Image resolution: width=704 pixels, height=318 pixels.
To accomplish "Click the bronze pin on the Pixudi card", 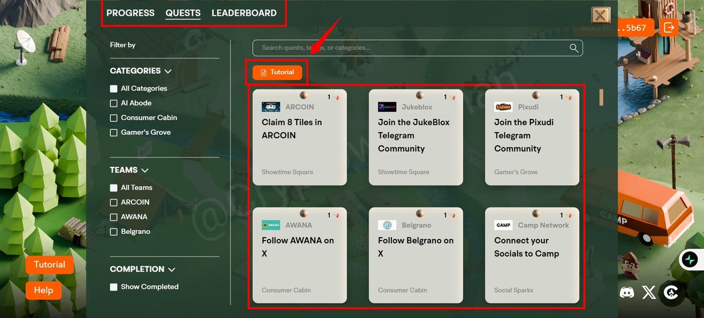I will (x=536, y=95).
